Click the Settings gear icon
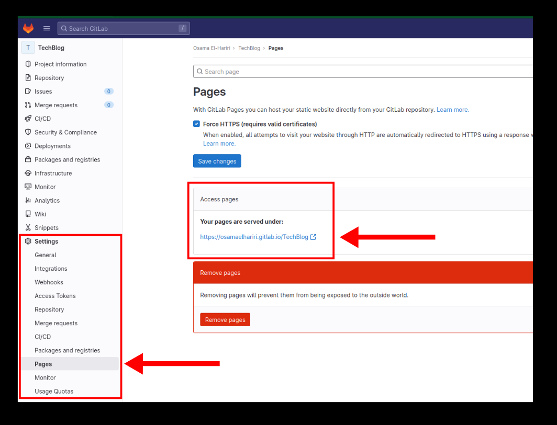The height and width of the screenshot is (425, 557). [28, 241]
